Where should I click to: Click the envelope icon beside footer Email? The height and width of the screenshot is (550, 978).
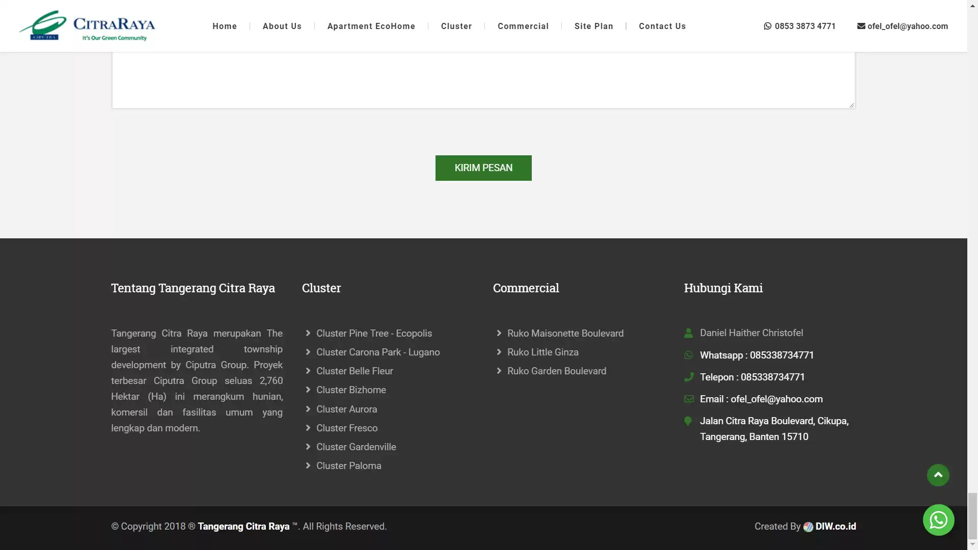tap(689, 399)
